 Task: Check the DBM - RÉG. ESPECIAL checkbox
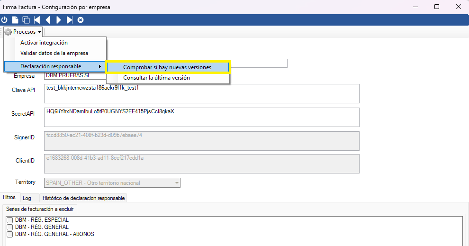[9, 220]
